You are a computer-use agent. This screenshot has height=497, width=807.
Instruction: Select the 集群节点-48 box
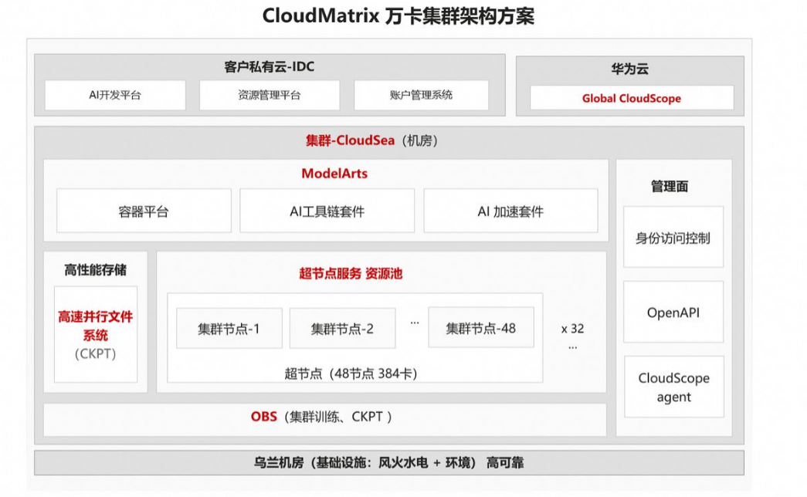click(x=480, y=328)
